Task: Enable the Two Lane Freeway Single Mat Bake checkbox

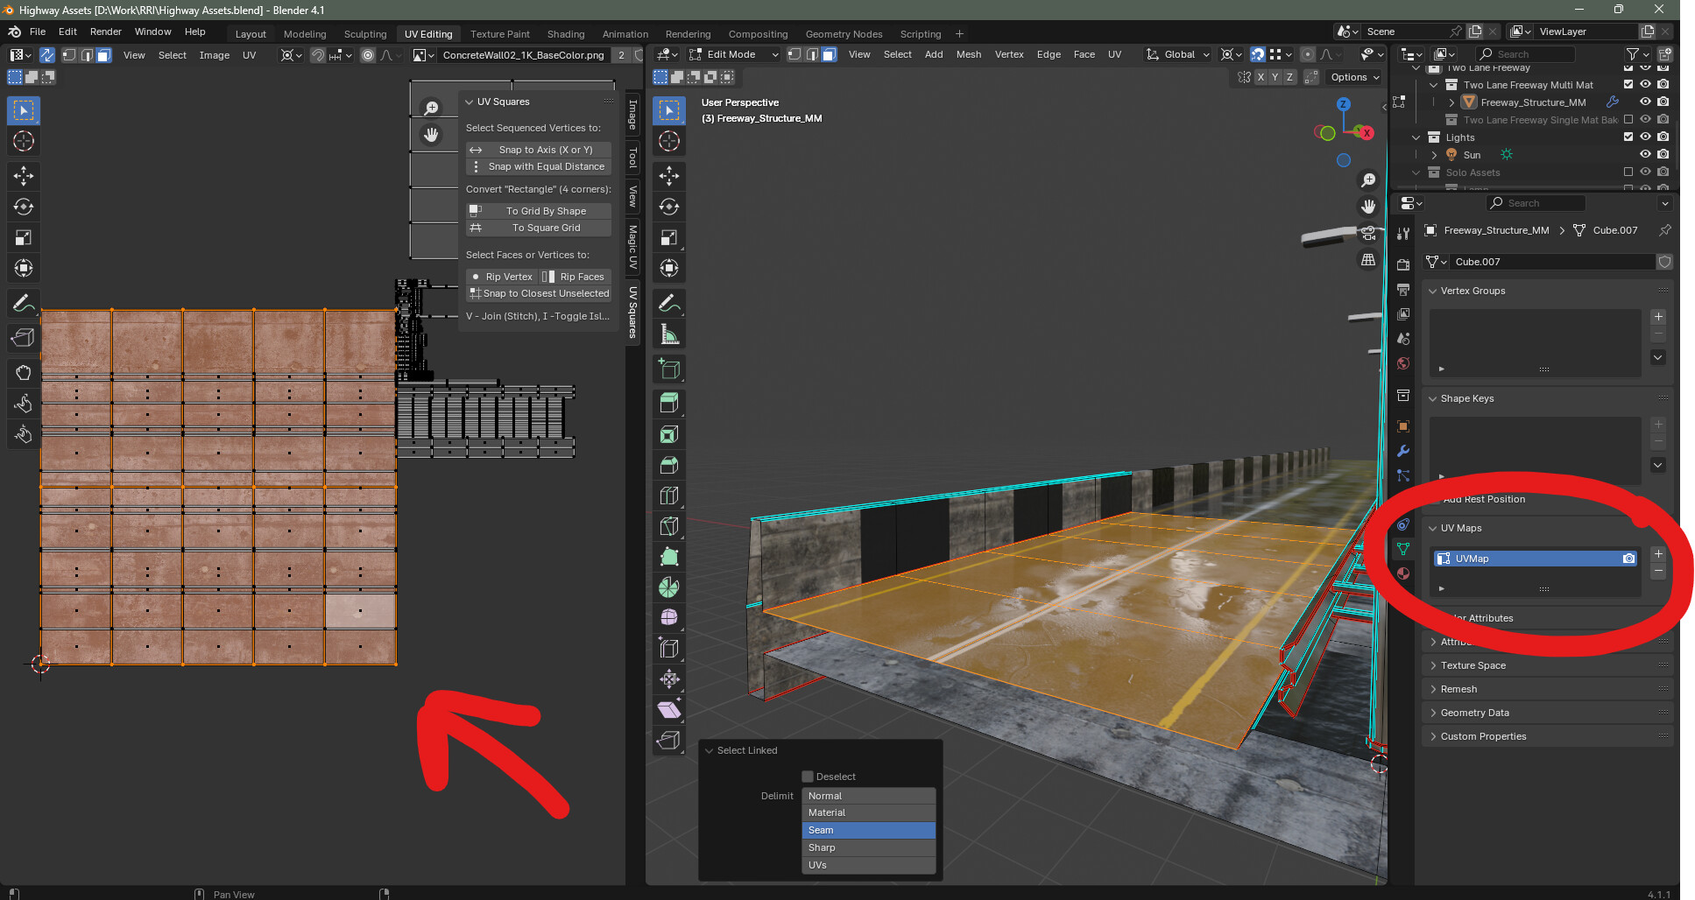Action: 1628,120
